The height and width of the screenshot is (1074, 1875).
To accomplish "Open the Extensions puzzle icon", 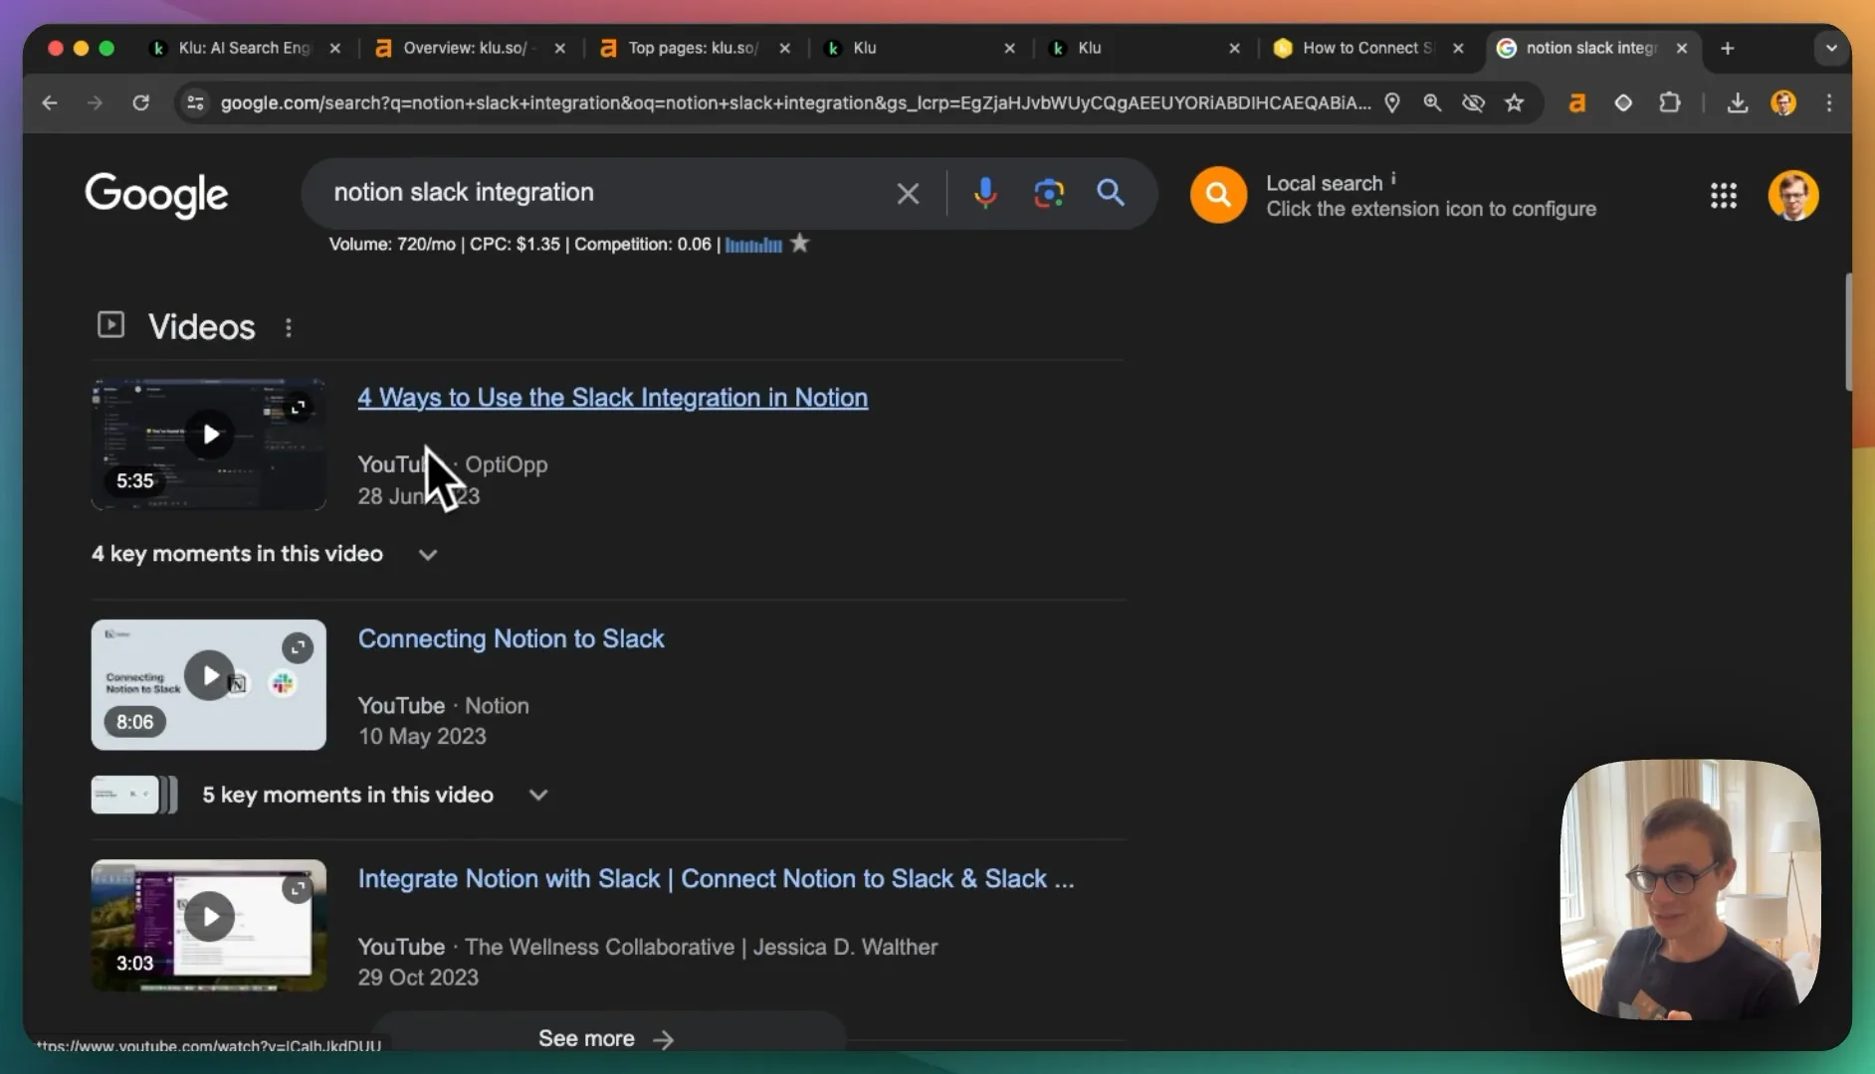I will [x=1669, y=102].
